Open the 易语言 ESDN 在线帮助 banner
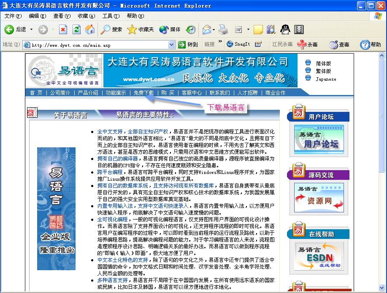Screen dimensions: 387x293 (319, 256)
